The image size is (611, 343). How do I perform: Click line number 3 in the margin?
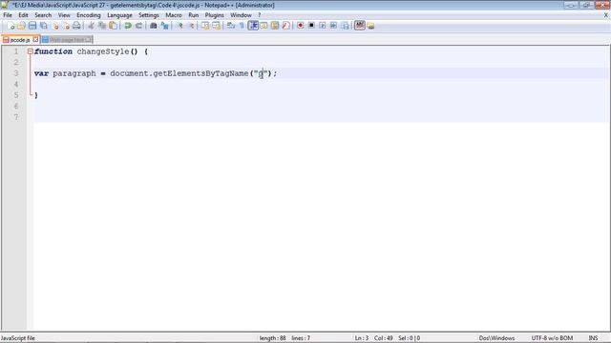(16, 73)
